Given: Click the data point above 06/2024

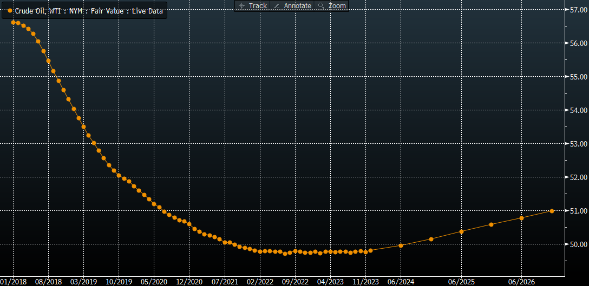Looking at the screenshot, I should coord(401,245).
